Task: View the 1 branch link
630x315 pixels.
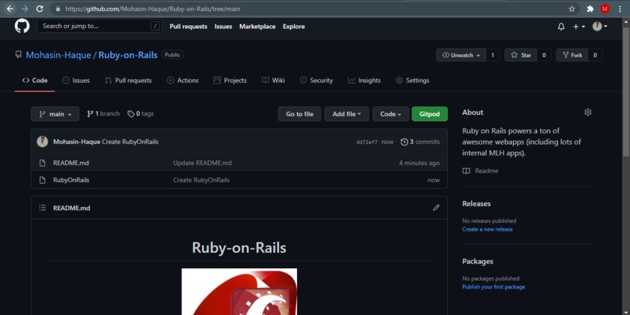Action: point(103,113)
